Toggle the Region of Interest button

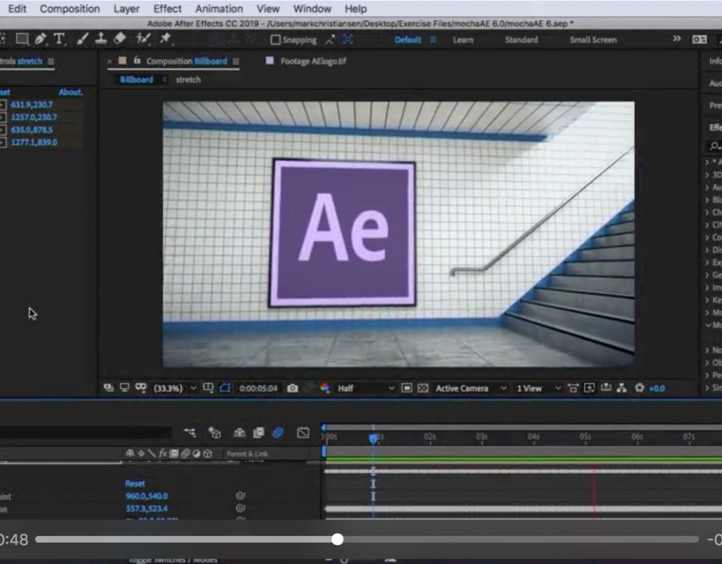[x=407, y=388]
